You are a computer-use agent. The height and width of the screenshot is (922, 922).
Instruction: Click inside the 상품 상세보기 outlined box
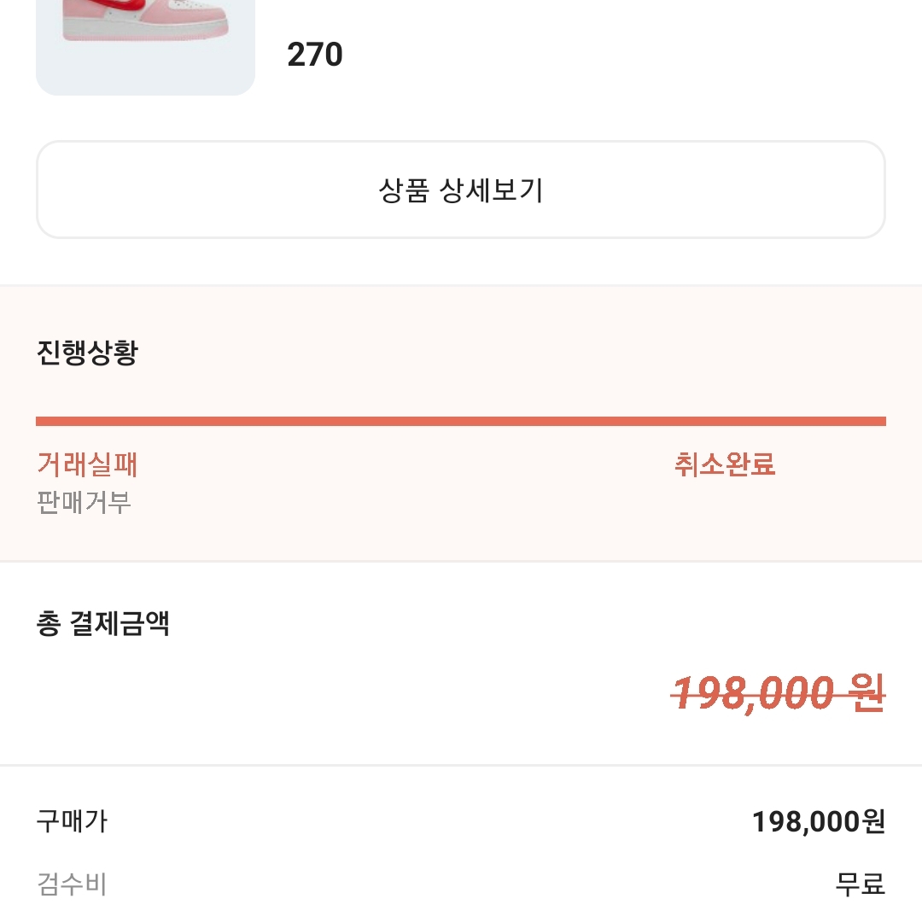pos(461,188)
